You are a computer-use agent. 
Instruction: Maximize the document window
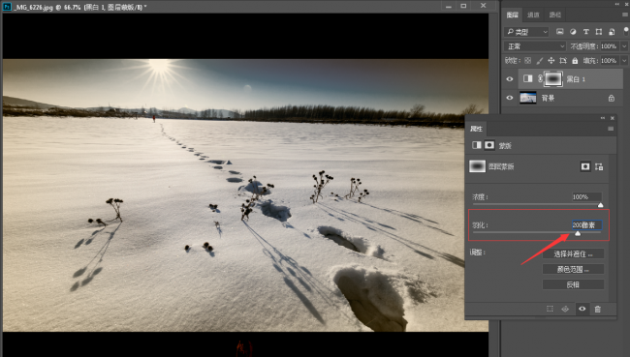pyautogui.click(x=463, y=6)
